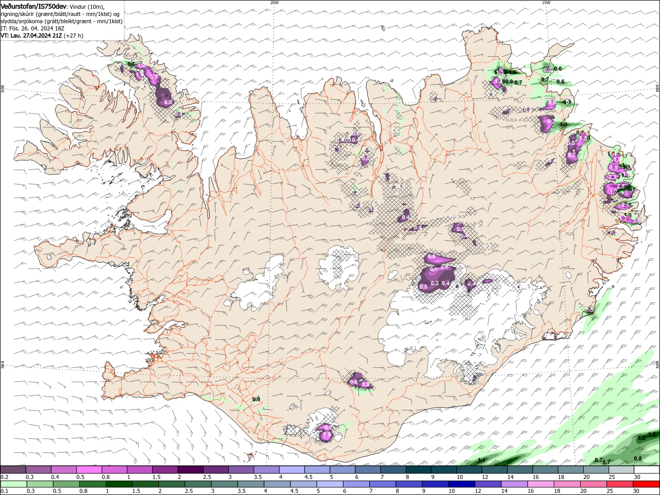
Task: Click the 15W longitude label
Action: pyautogui.click(x=546, y=3)
